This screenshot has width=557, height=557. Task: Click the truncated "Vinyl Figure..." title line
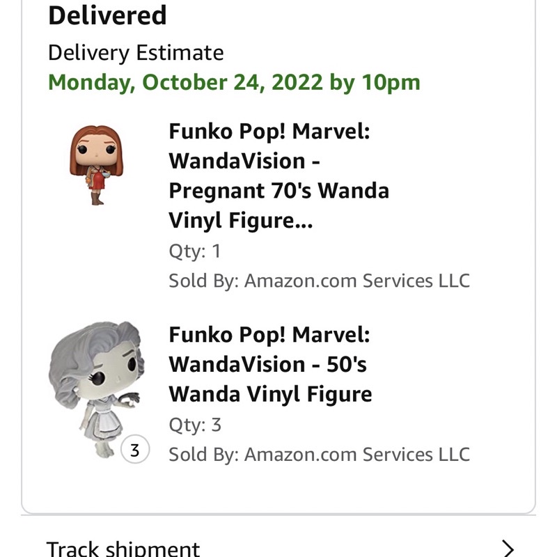point(241,221)
